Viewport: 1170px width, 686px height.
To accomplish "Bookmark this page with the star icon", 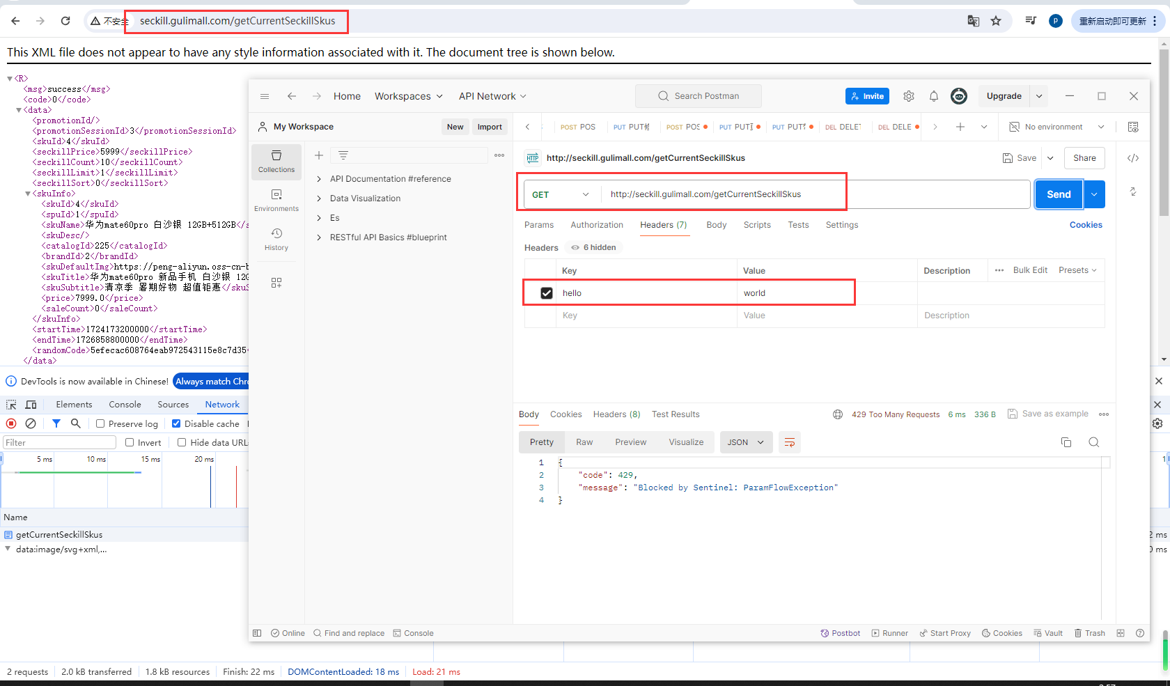I will 996,21.
